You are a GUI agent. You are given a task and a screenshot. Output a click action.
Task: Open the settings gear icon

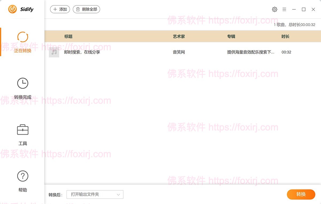click(275, 9)
